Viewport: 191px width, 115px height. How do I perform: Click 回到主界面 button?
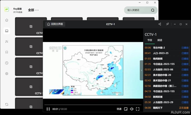point(55,24)
